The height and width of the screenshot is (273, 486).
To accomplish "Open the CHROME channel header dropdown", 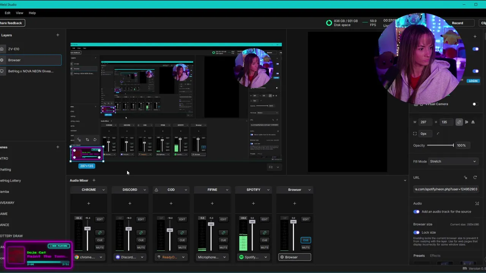I will [x=103, y=190].
